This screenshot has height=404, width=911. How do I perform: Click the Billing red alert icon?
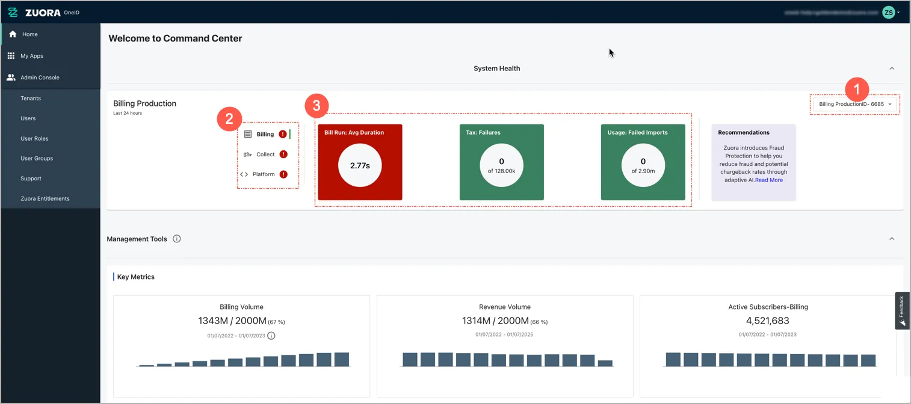[x=283, y=134]
